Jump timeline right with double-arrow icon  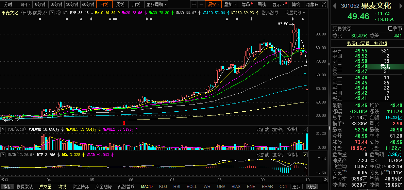(x=325, y=180)
